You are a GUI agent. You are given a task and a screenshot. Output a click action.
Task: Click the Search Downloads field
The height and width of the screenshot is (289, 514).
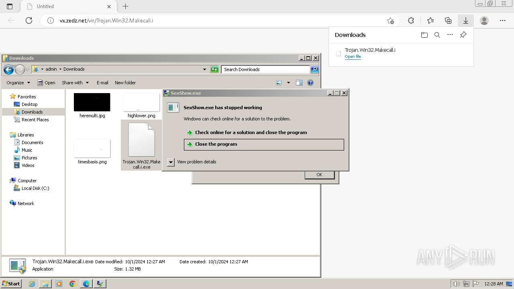pyautogui.click(x=265, y=69)
